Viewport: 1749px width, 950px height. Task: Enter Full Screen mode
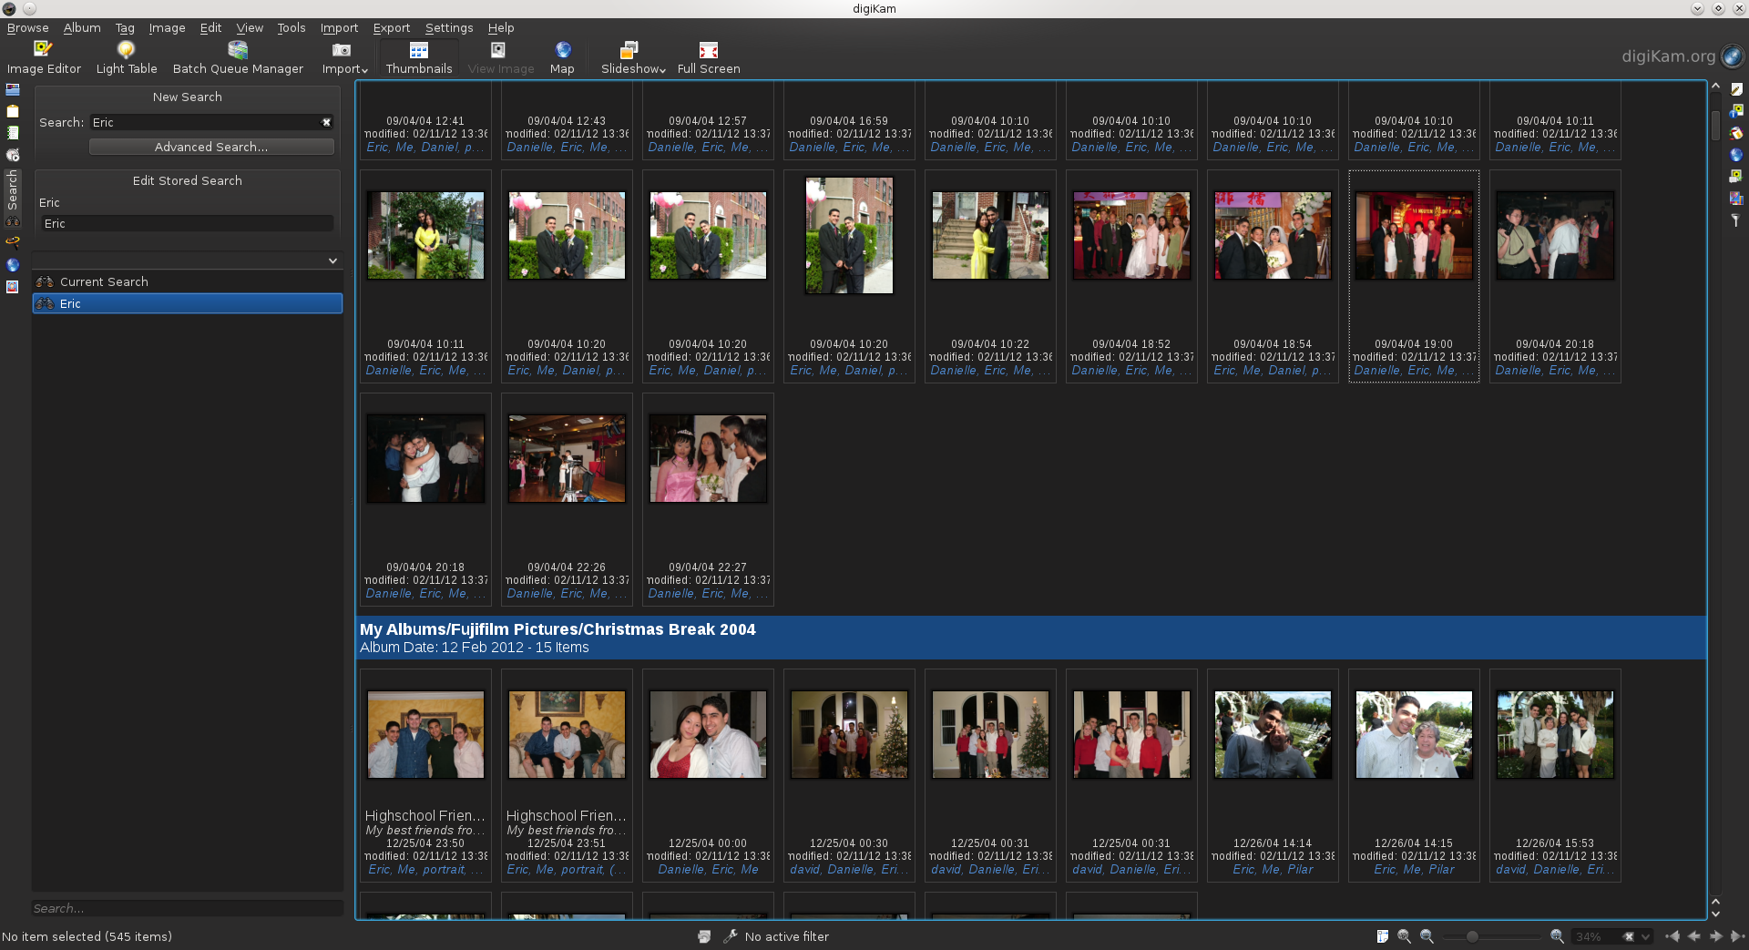[x=709, y=57]
